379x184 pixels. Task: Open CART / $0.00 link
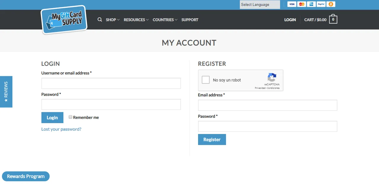click(315, 20)
